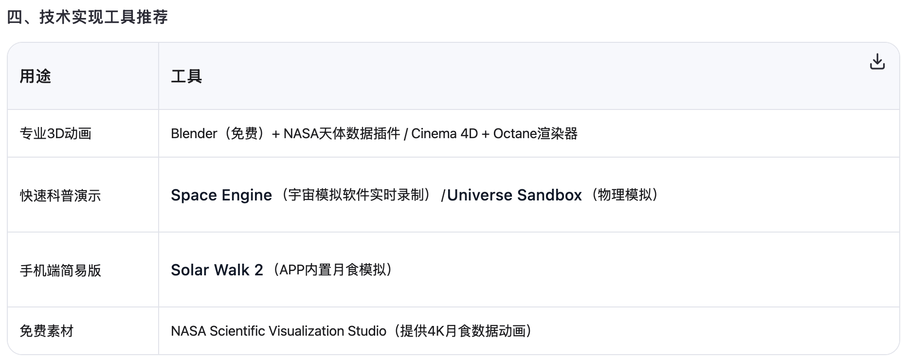
Task: Select the 快速科普演示 cell
Action: coord(60,196)
